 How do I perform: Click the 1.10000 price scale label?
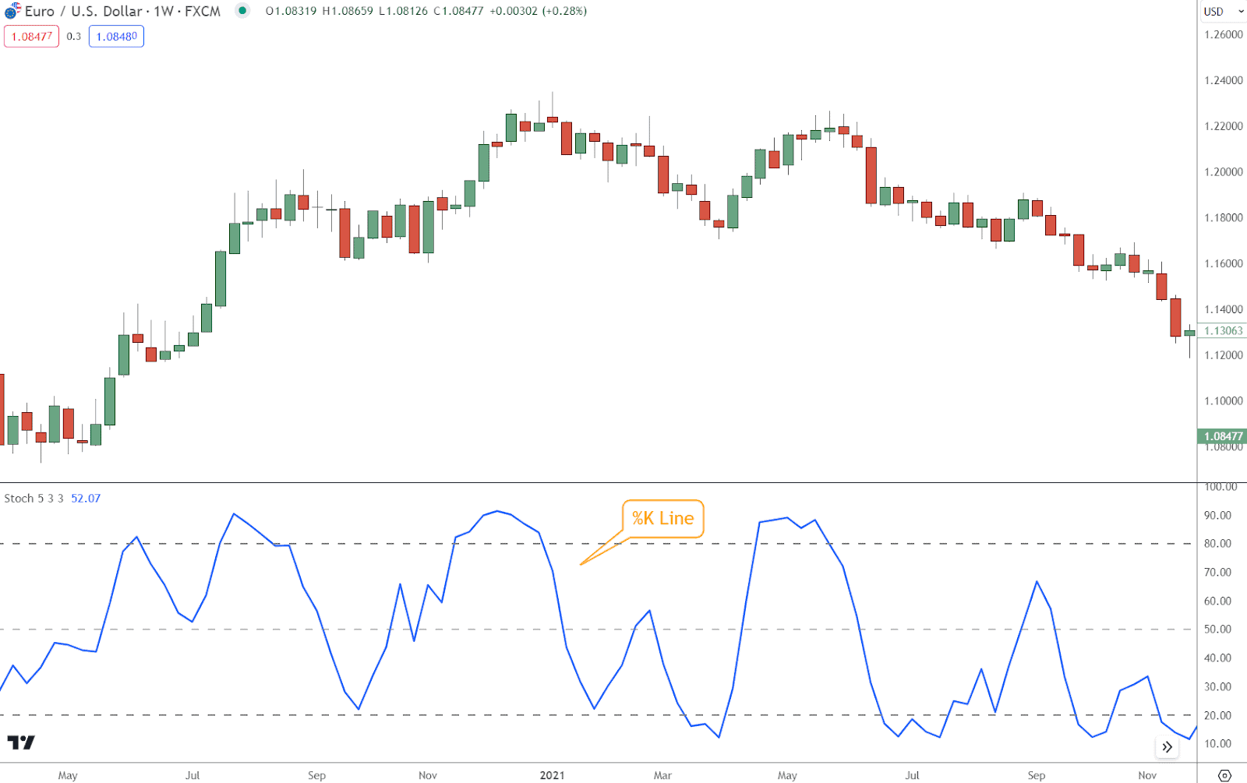point(1224,400)
